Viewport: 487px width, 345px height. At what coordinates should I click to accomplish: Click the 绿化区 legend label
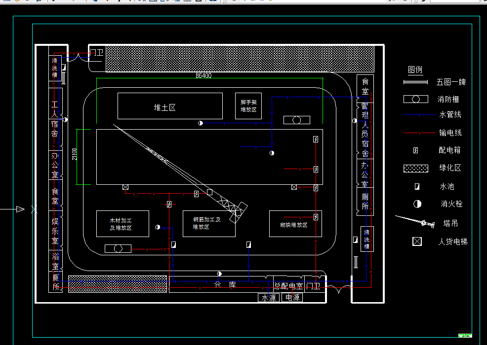pos(450,168)
